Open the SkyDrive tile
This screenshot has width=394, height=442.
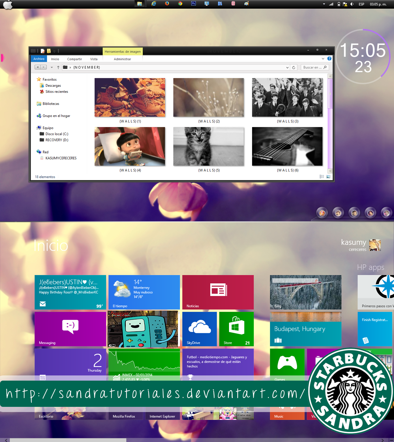pos(200,329)
